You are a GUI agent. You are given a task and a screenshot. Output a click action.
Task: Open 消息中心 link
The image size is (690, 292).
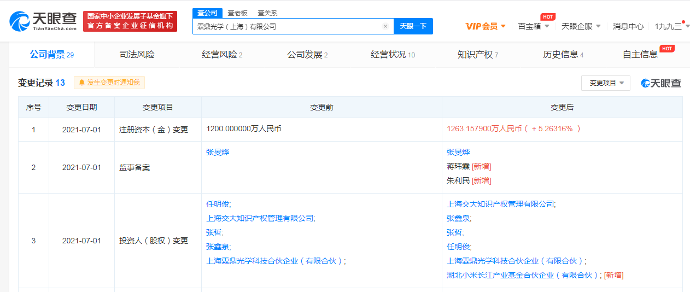(628, 26)
